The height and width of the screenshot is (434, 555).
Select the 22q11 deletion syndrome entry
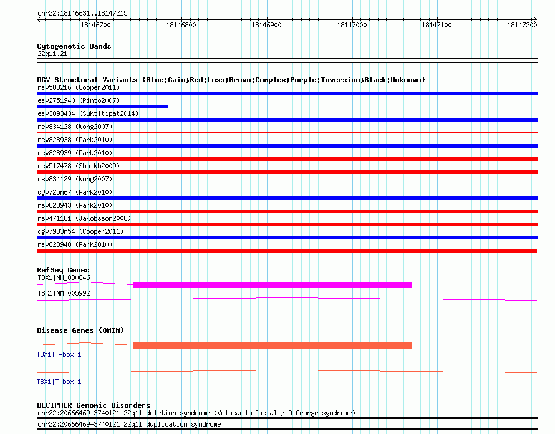tap(196, 413)
